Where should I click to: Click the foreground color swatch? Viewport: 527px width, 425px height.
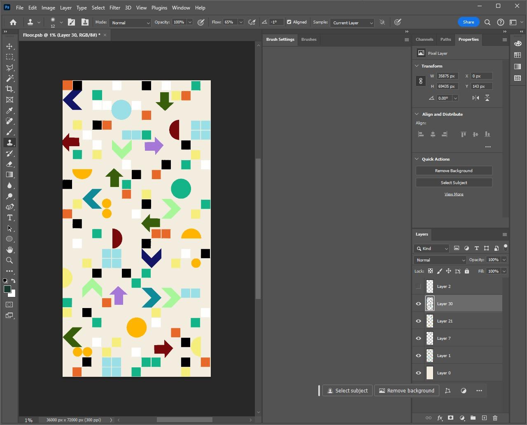click(x=7, y=289)
